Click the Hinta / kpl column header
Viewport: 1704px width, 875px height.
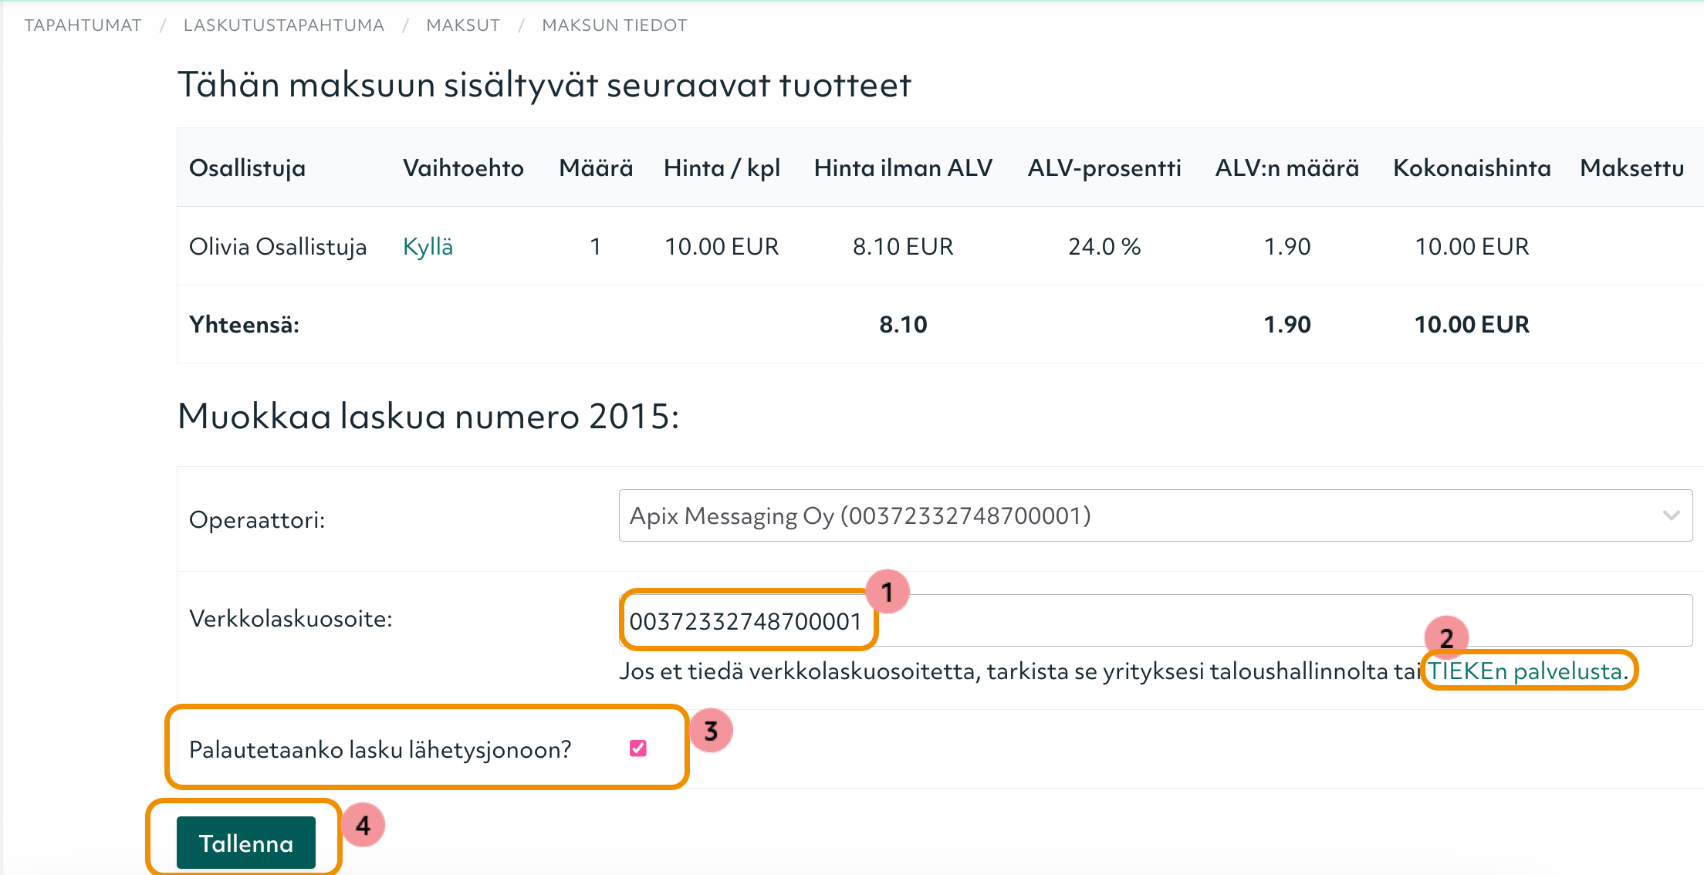point(722,168)
